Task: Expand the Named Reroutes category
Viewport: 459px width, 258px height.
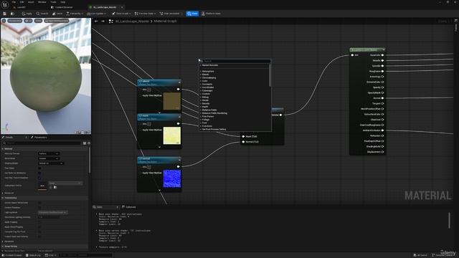Action: 209,65
